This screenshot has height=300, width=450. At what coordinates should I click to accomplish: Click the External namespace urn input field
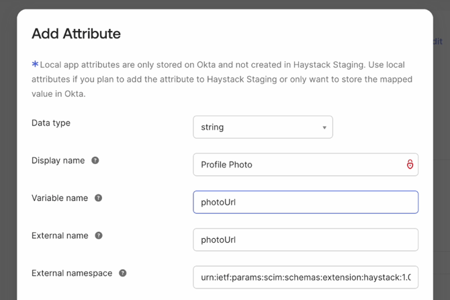tap(306, 277)
